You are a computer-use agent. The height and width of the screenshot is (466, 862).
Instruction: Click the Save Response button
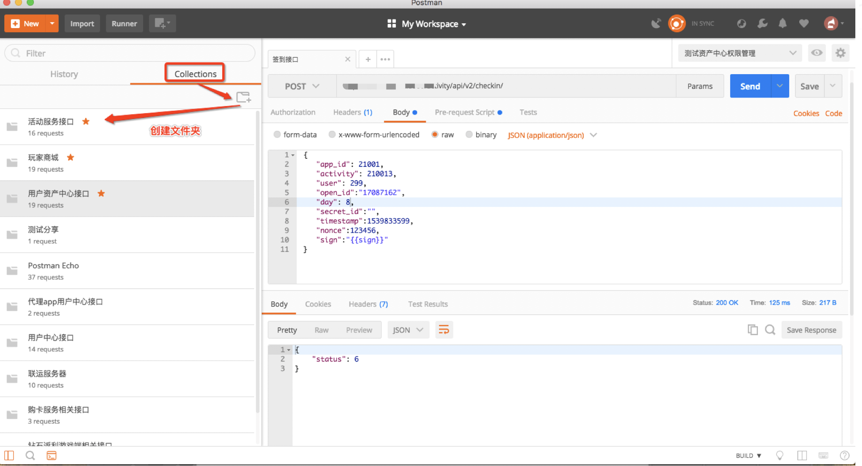pos(811,330)
